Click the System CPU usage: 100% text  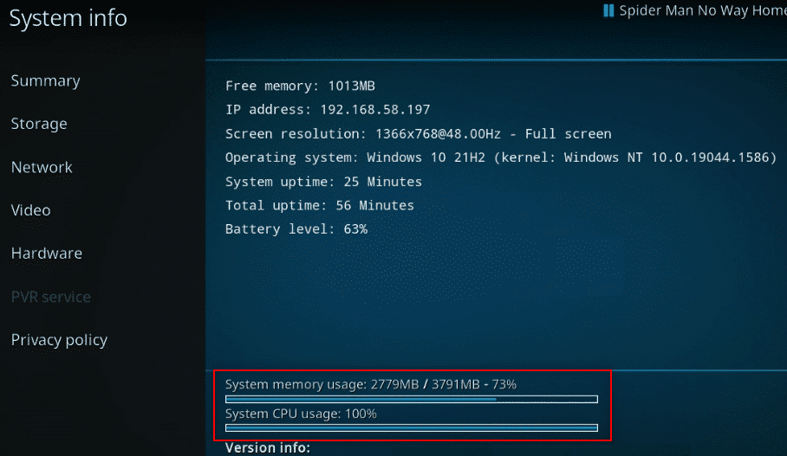tap(301, 414)
